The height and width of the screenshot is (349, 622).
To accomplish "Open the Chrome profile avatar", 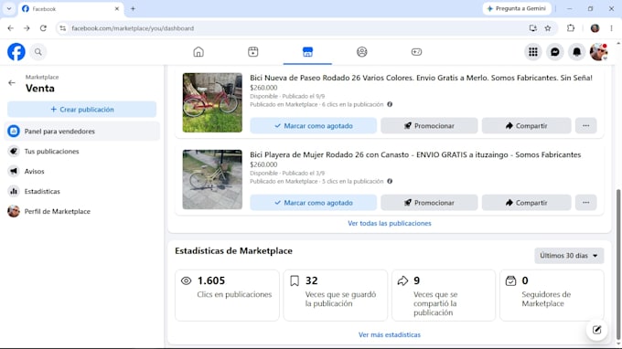I will tap(595, 28).
